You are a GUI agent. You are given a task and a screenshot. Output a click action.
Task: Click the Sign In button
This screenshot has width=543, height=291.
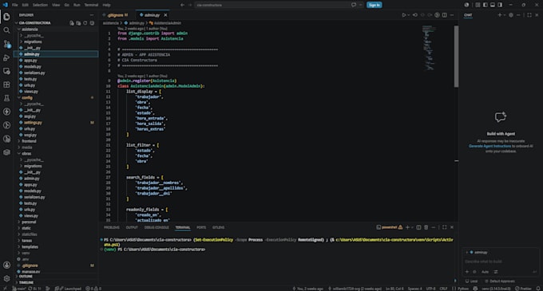click(375, 5)
